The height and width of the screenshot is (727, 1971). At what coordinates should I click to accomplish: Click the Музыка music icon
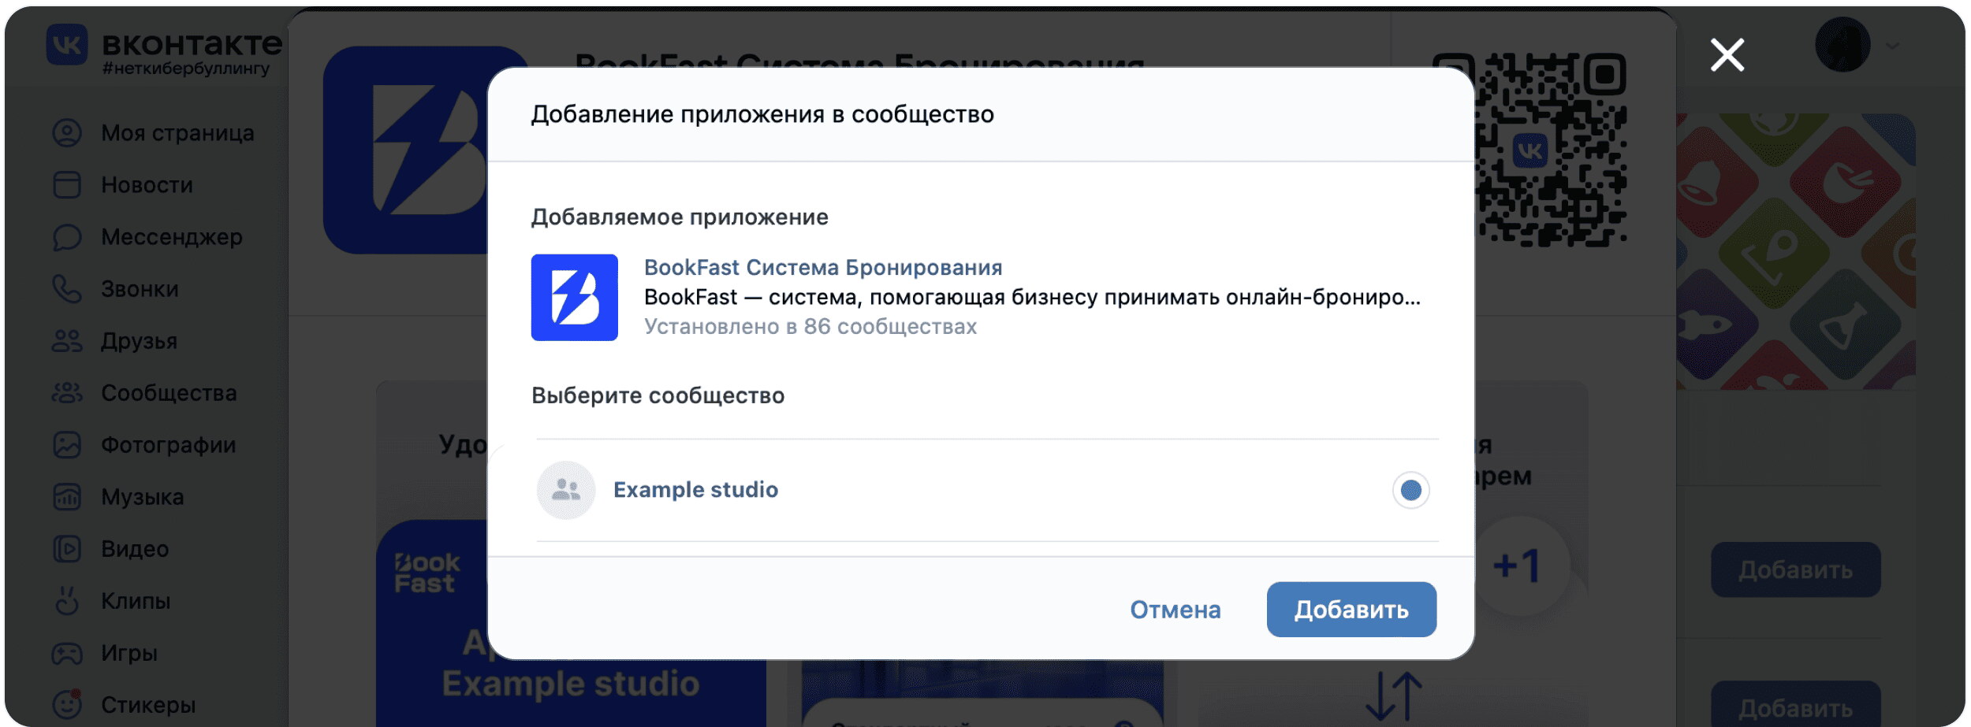67,497
